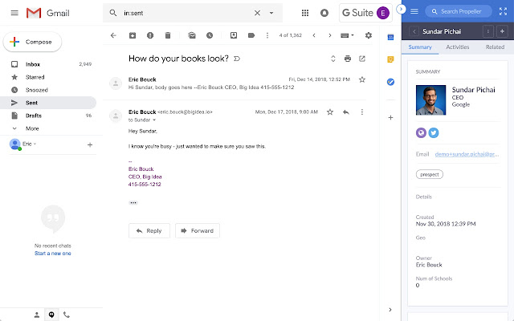The height and width of the screenshot is (321, 514).
Task: Switch to Hangouts conversations icon
Action: (x=51, y=315)
